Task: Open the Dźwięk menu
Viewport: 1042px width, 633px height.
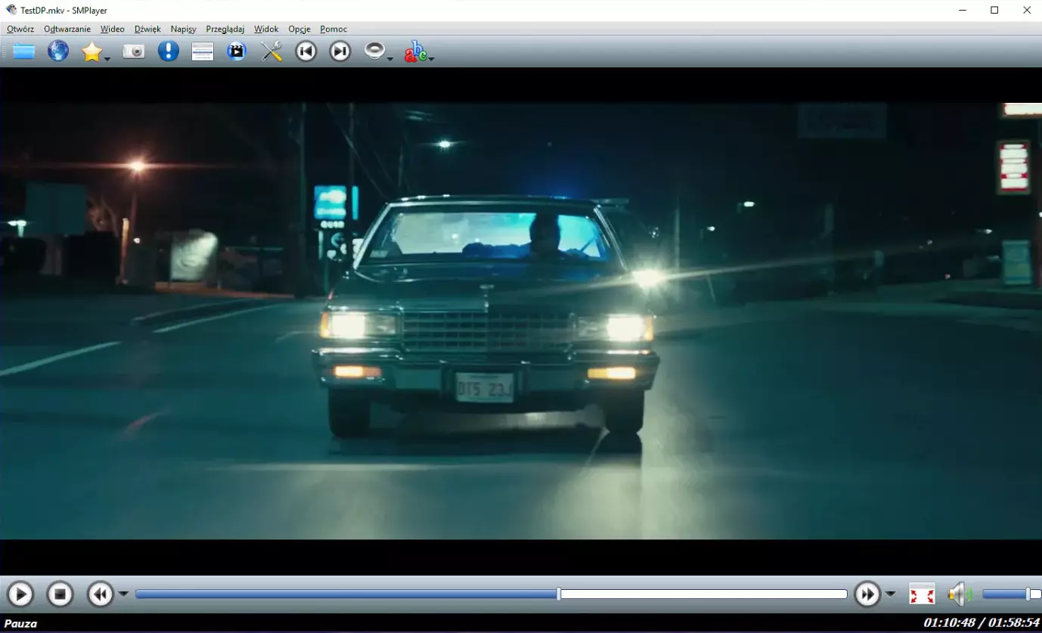Action: coord(147,29)
